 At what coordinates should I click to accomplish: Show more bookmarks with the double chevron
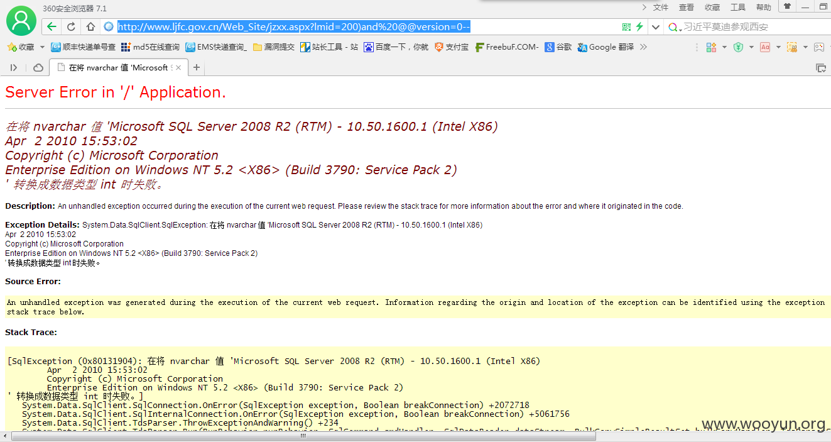643,47
